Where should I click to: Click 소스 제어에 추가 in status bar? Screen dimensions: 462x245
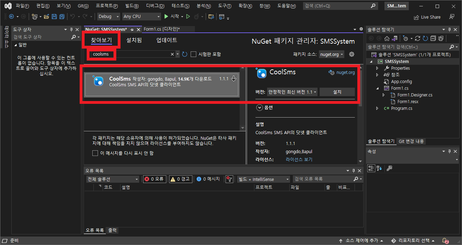coord(361,241)
